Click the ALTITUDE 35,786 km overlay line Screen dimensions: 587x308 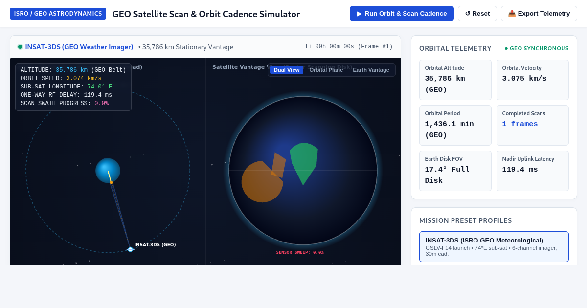coord(73,70)
